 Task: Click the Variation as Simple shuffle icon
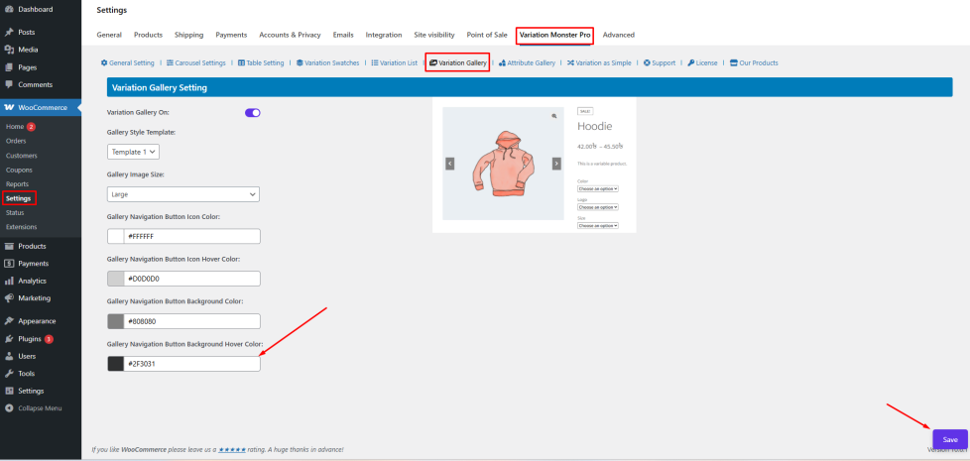pyautogui.click(x=571, y=63)
